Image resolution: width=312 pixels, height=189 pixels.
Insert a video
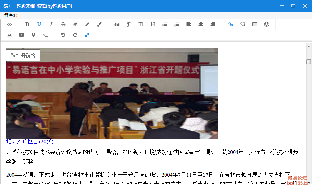tap(21, 35)
